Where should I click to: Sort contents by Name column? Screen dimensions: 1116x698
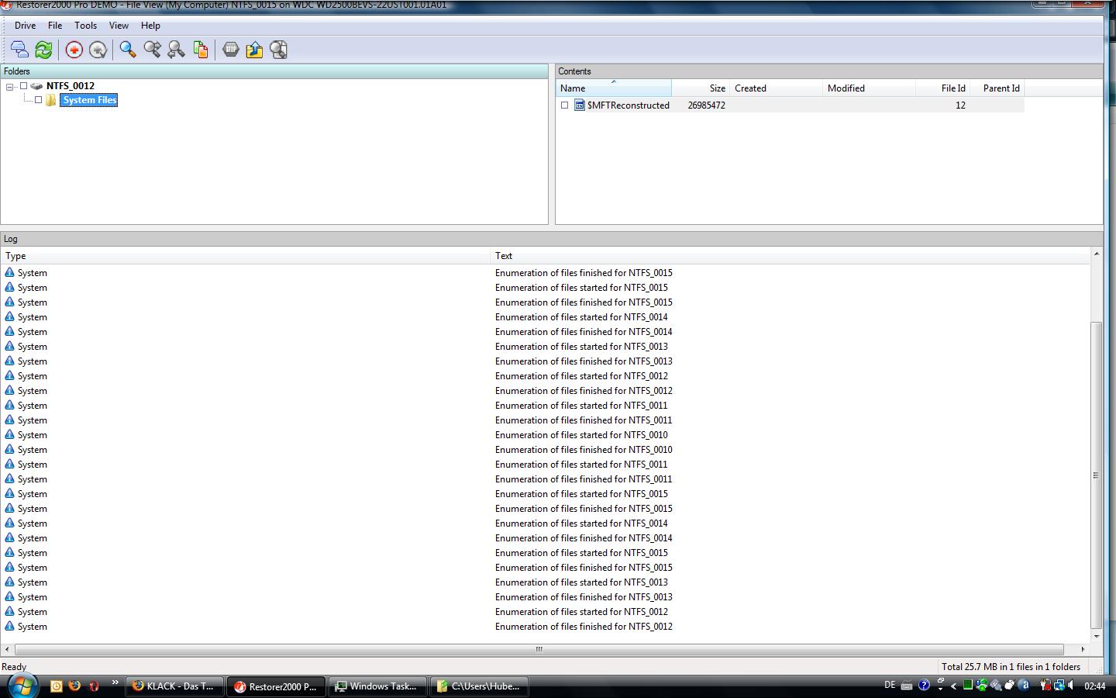point(614,88)
